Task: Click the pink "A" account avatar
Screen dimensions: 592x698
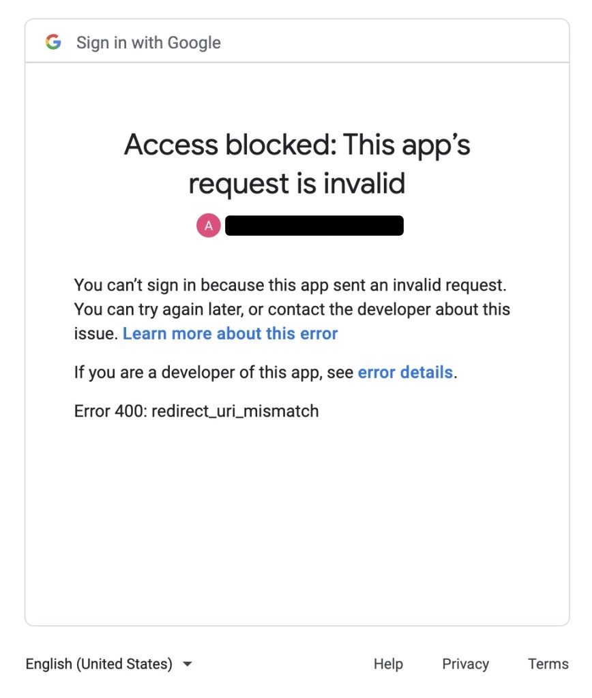Action: tap(209, 226)
